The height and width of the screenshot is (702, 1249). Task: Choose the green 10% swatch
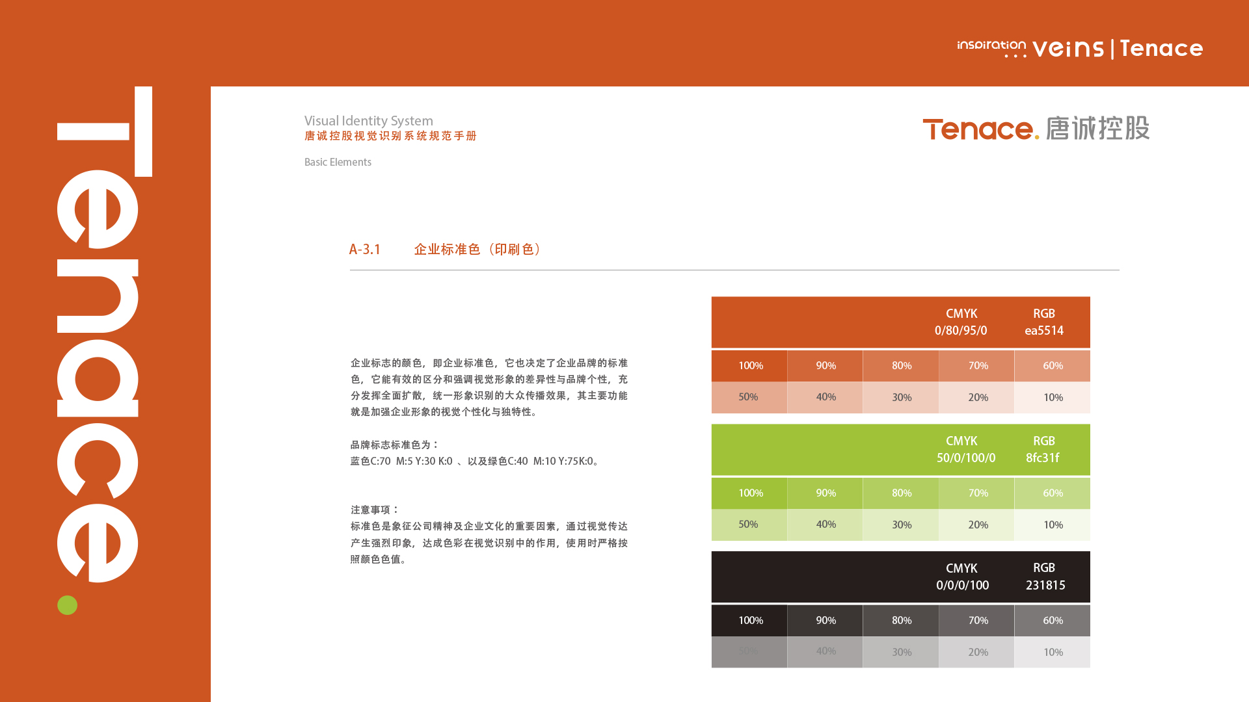coord(1053,525)
